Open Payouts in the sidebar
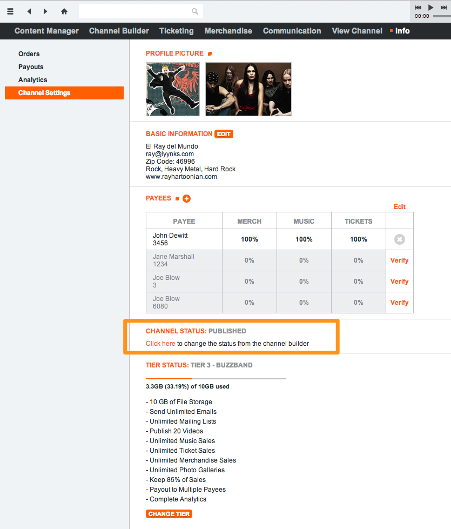The height and width of the screenshot is (529, 451). (31, 67)
